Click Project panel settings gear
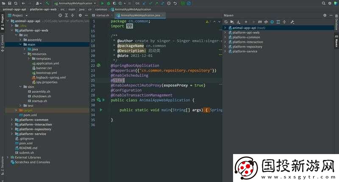Image resolution: width=339 pixels, height=182 pixels. point(80,15)
